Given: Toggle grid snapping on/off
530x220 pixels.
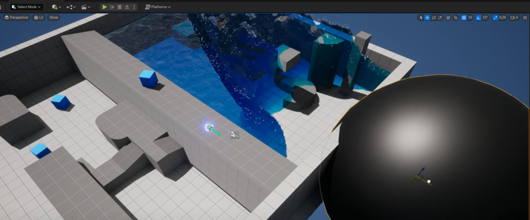Looking at the screenshot, I should click(464, 17).
